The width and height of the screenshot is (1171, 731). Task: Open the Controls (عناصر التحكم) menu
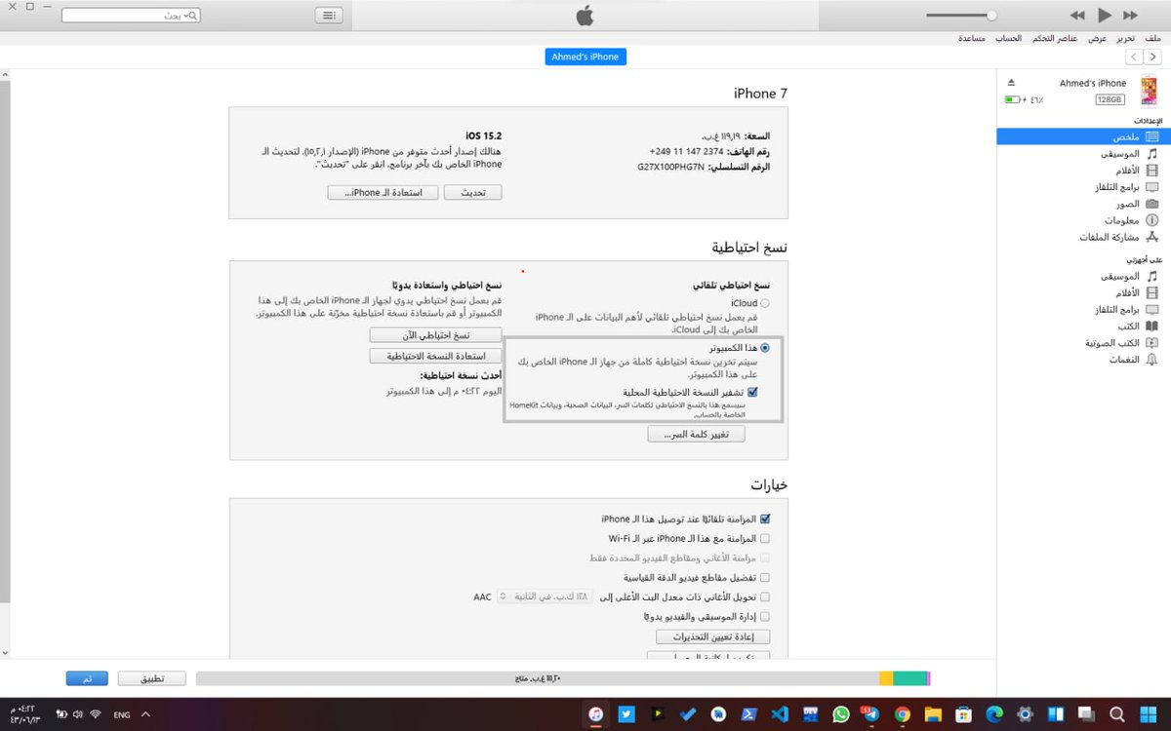(1055, 38)
